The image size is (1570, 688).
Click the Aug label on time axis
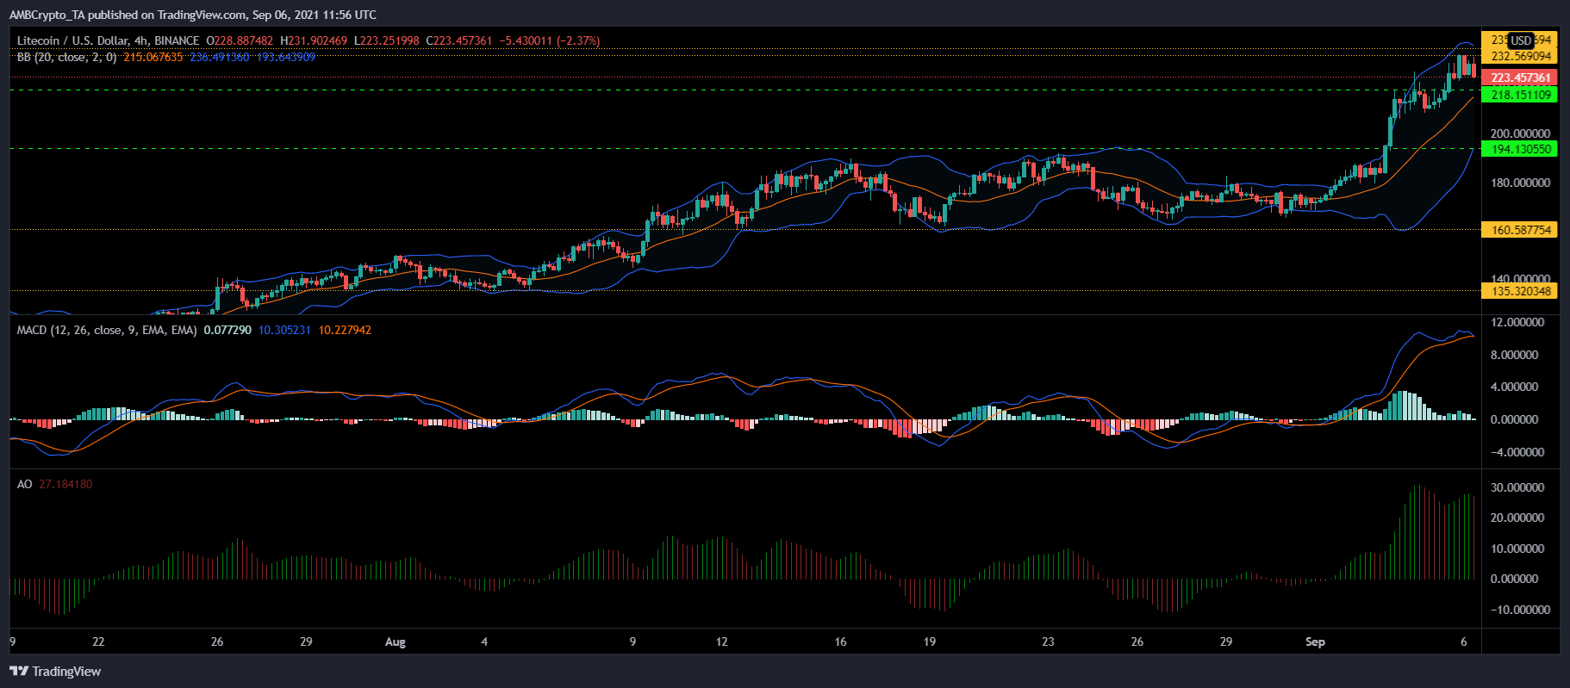396,642
